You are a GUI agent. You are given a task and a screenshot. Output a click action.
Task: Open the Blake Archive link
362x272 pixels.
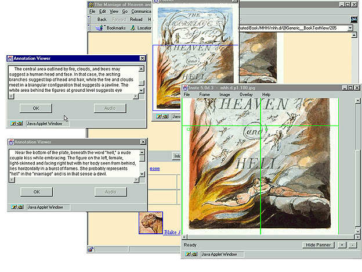172,232
